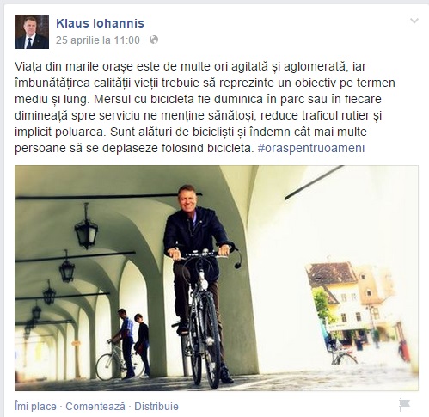This screenshot has height=417, width=429.
Task: Click the Comentează link
Action: point(95,407)
